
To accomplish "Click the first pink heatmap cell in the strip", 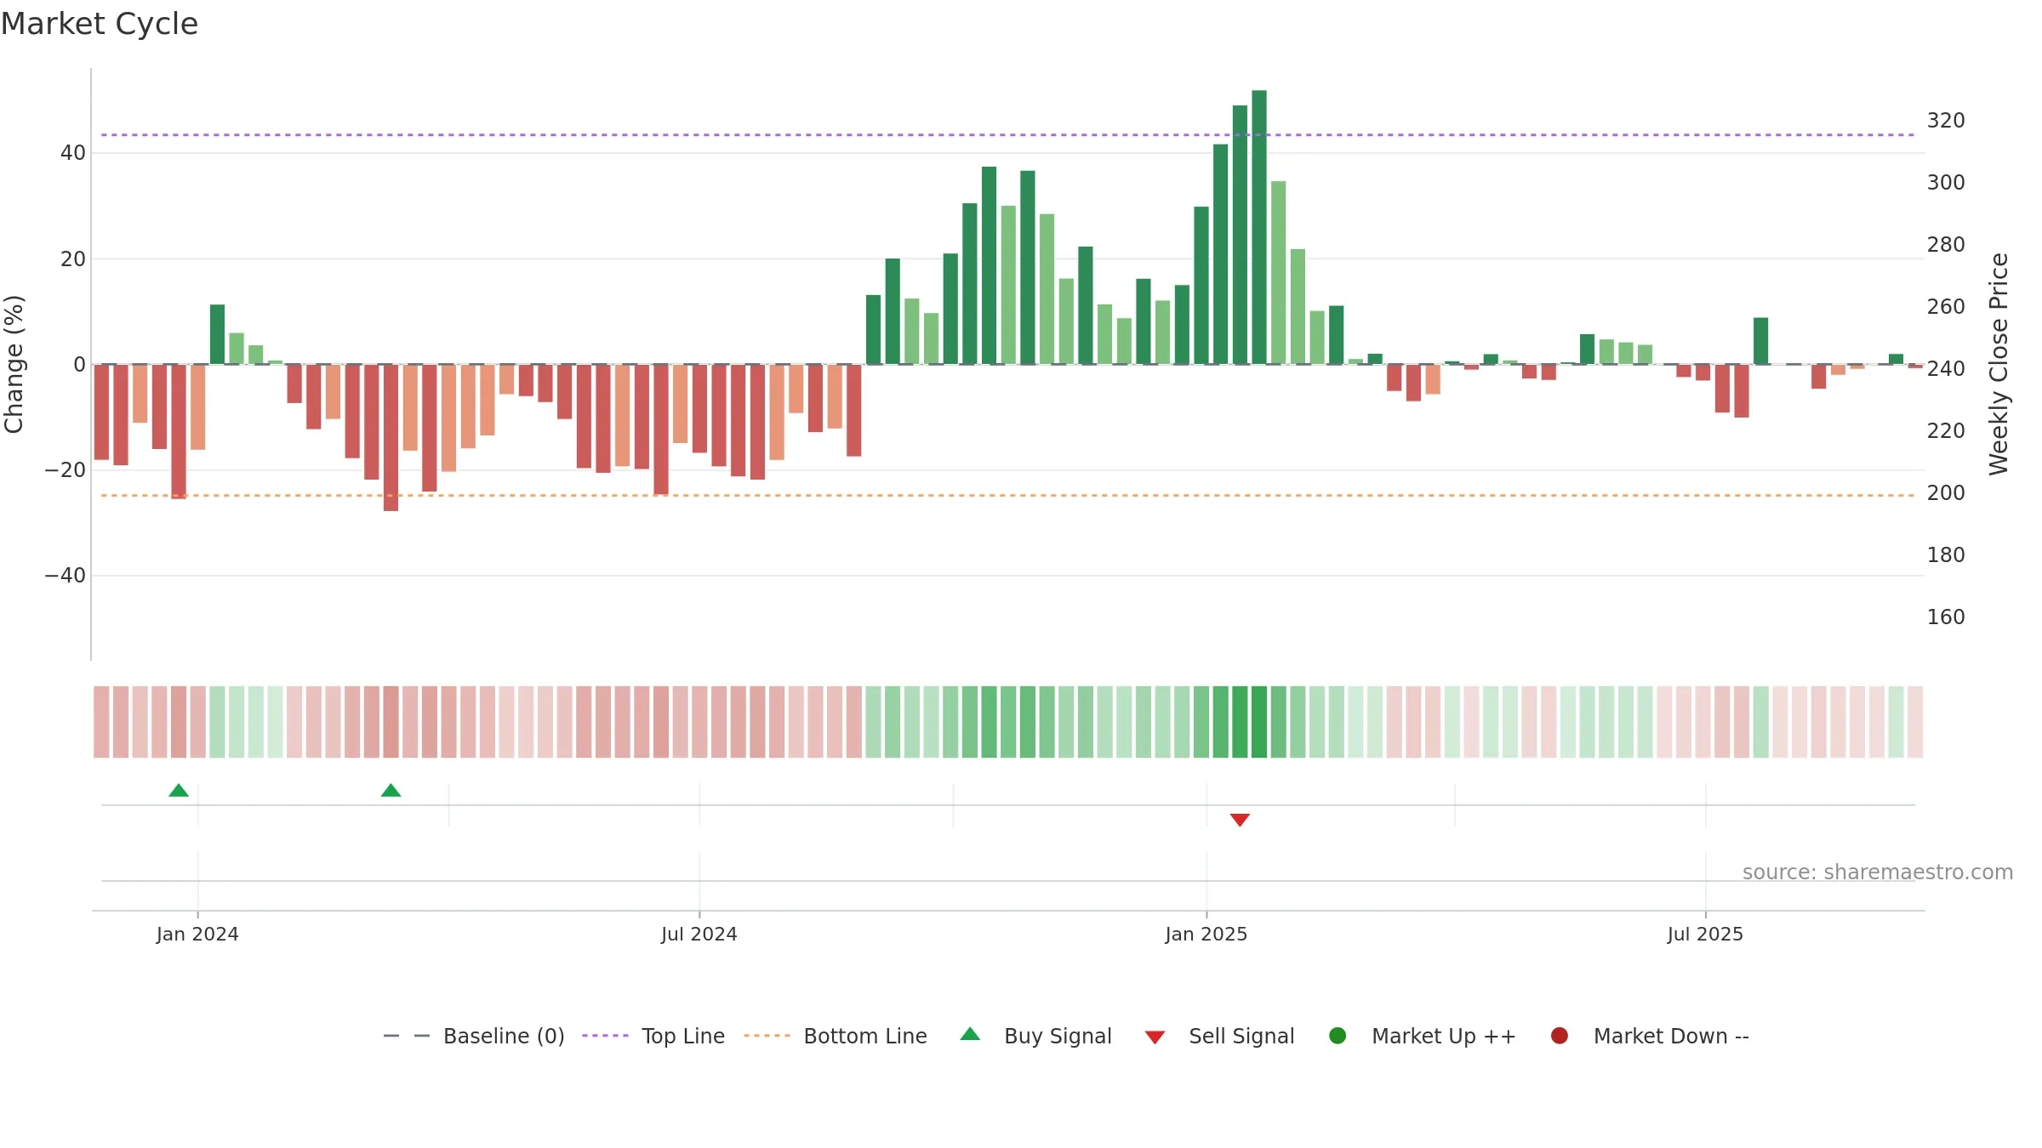I will (101, 722).
